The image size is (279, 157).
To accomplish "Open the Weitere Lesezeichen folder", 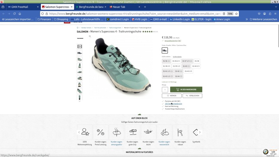I will click(x=264, y=19).
